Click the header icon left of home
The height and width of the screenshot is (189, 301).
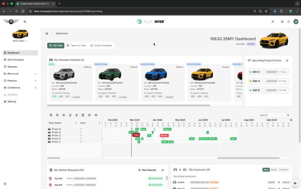pos(272,21)
